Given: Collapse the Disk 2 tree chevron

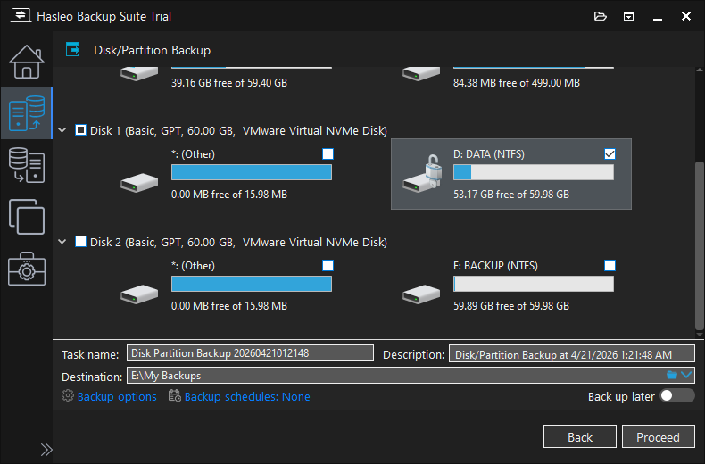Looking at the screenshot, I should (x=62, y=242).
